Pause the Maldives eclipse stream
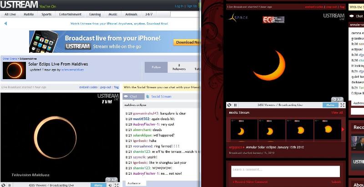 tap(10, 185)
